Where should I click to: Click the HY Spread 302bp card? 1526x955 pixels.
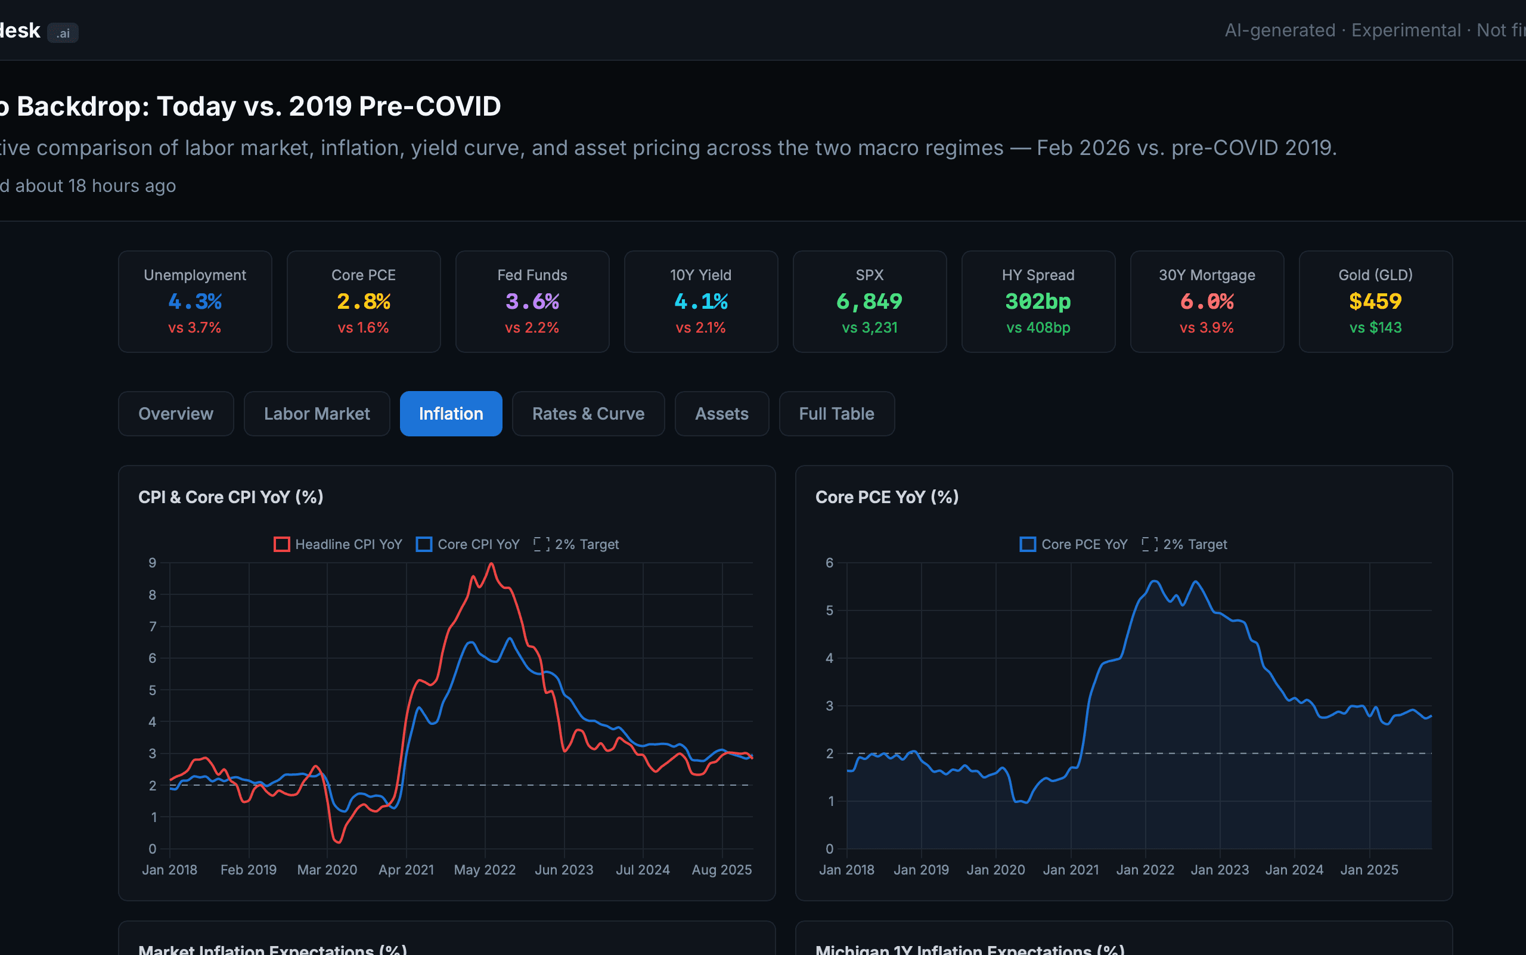[x=1038, y=301]
